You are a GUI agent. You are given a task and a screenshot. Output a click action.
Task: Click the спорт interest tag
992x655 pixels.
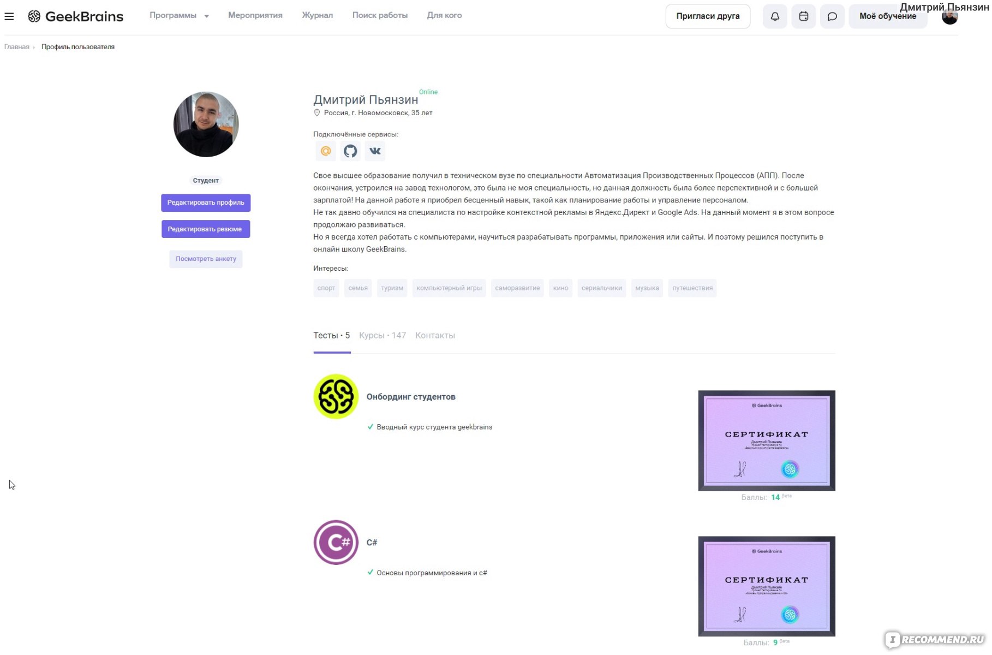pos(326,288)
